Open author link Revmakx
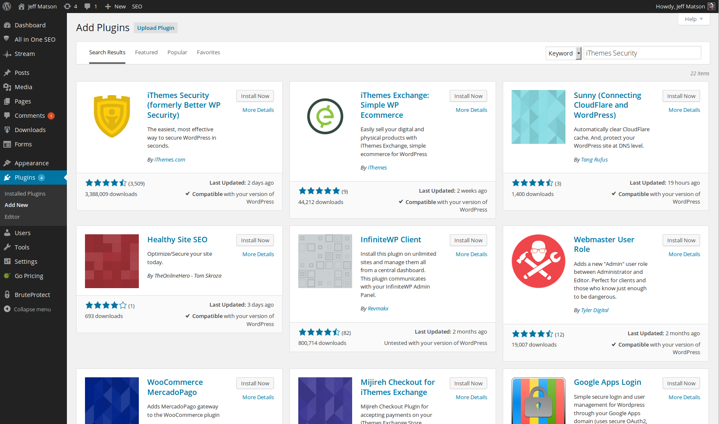This screenshot has height=424, width=719. 378,309
